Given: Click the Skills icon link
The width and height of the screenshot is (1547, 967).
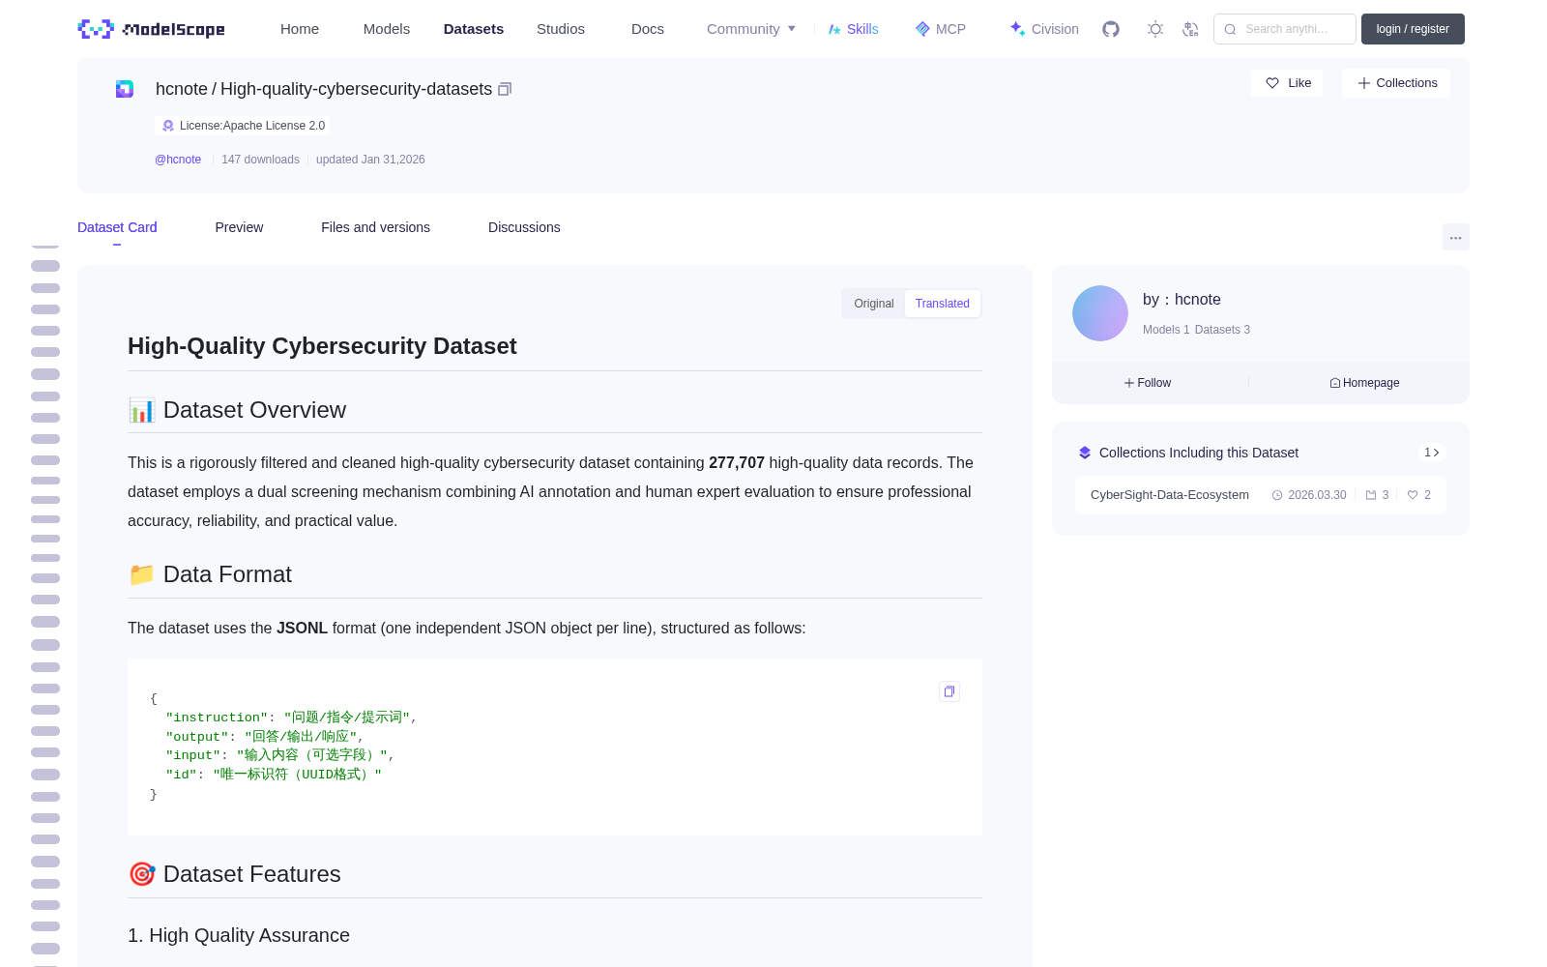Looking at the screenshot, I should point(853,29).
